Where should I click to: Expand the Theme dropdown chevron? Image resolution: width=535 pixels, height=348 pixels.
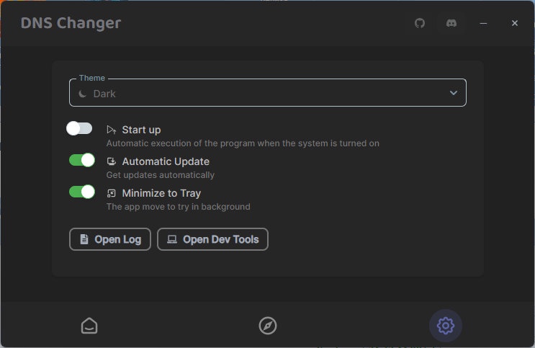pyautogui.click(x=454, y=93)
